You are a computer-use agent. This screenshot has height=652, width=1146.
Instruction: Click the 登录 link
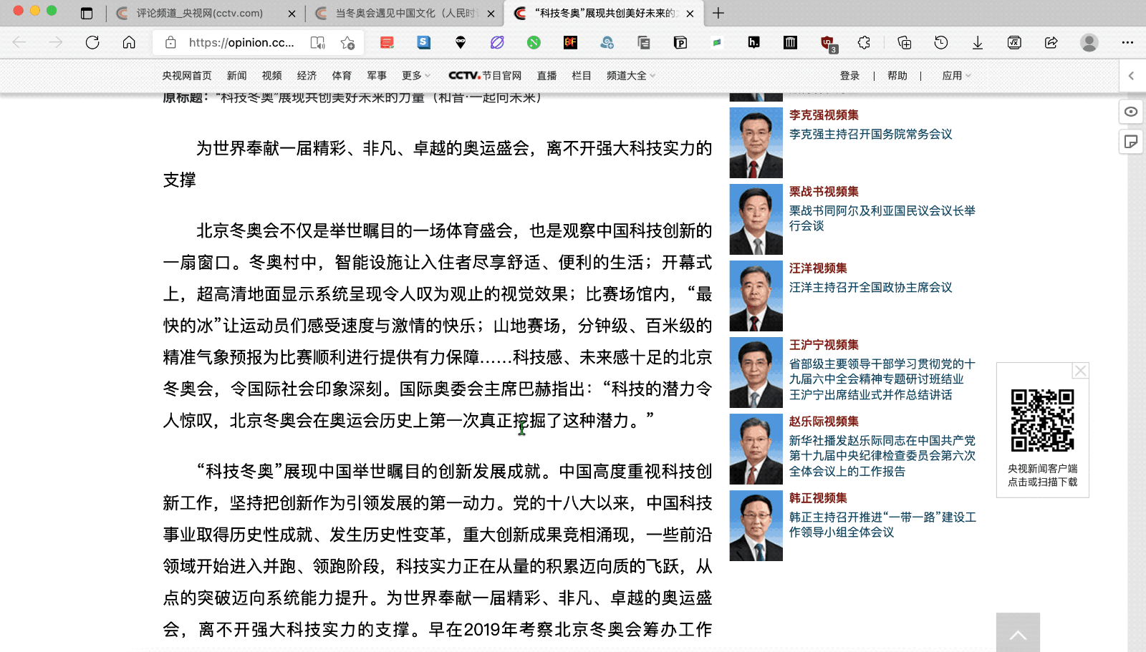coord(851,75)
